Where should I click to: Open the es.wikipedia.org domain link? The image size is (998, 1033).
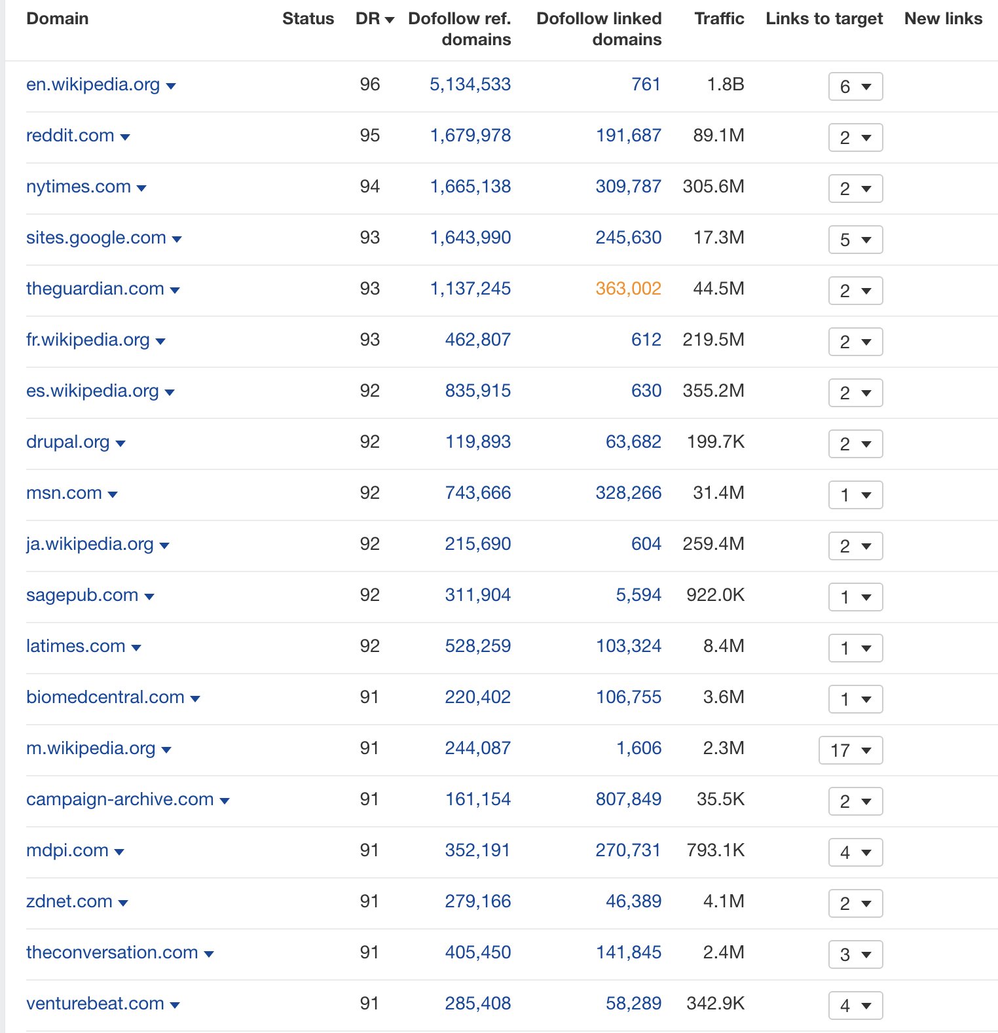(x=92, y=391)
